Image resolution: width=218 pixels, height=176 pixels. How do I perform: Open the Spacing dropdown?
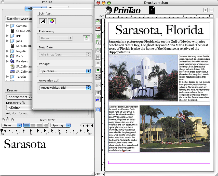[60, 125]
